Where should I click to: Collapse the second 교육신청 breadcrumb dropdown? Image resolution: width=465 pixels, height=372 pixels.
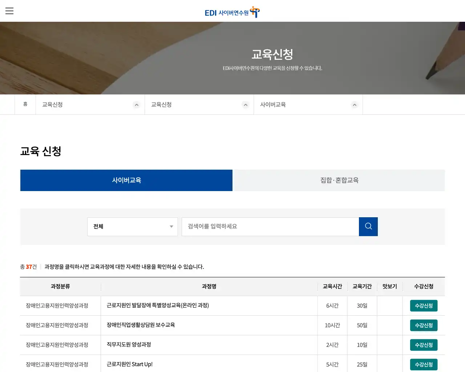tap(246, 105)
